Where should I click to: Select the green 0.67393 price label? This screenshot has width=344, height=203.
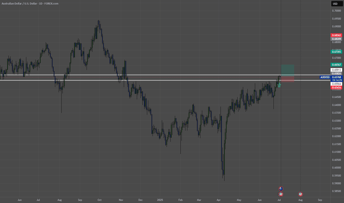[x=336, y=52]
